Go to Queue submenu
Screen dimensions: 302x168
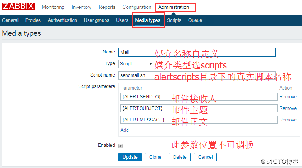click(195, 20)
